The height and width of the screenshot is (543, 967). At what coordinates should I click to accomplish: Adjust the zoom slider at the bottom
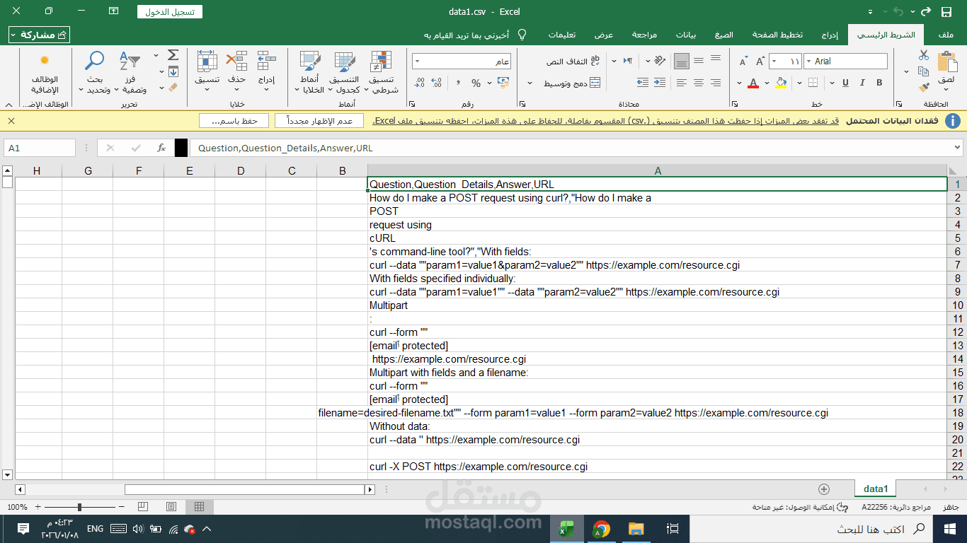pyautogui.click(x=80, y=507)
